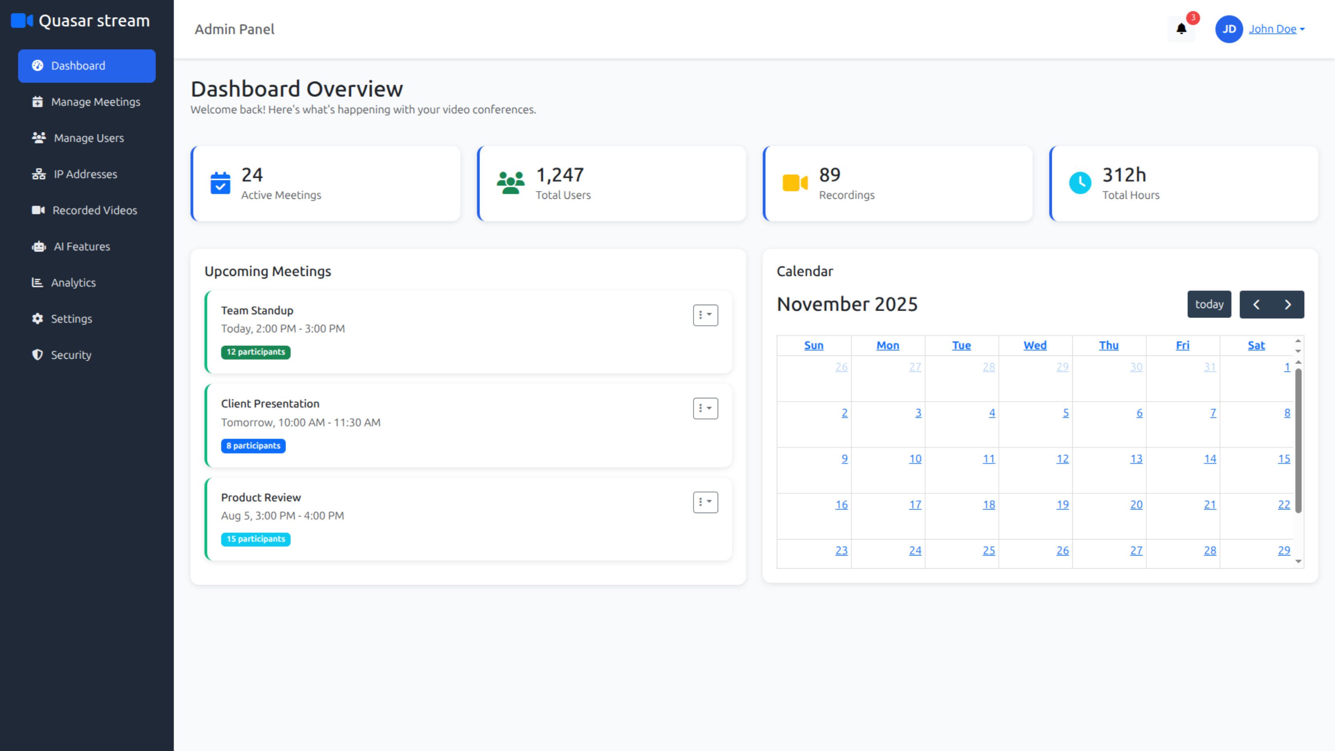
Task: Click the IP Addresses network icon
Action: 39,174
